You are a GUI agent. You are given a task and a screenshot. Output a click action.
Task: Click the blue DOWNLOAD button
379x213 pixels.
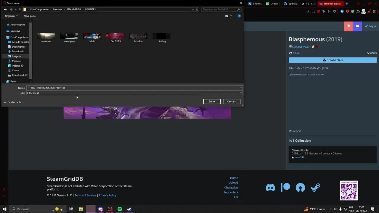click(333, 60)
